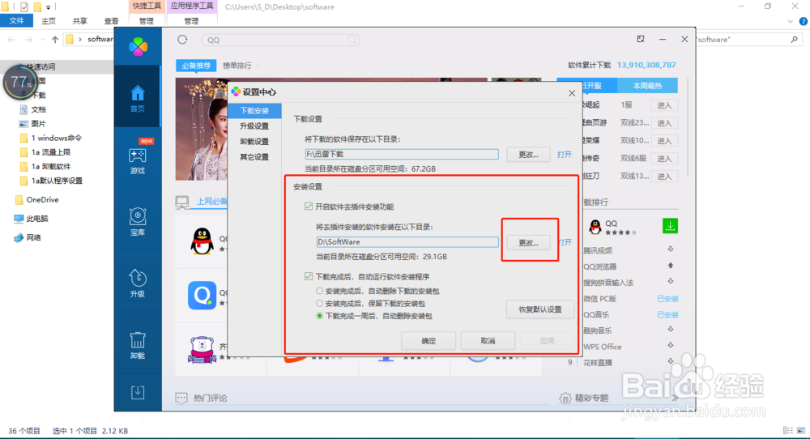
Task: Open the 升级 upgrade section
Action: click(x=138, y=283)
